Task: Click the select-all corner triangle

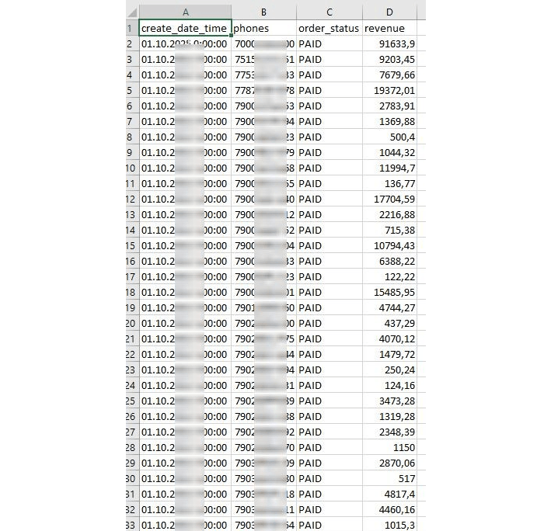Action: coord(132,13)
